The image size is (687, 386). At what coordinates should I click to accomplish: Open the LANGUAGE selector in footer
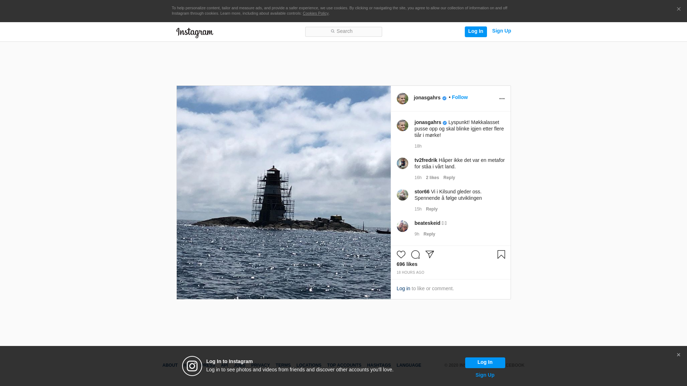[x=409, y=366]
